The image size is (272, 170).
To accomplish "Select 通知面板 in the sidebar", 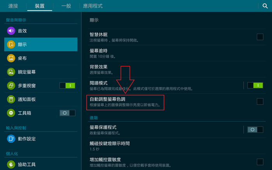I will pos(41,99).
